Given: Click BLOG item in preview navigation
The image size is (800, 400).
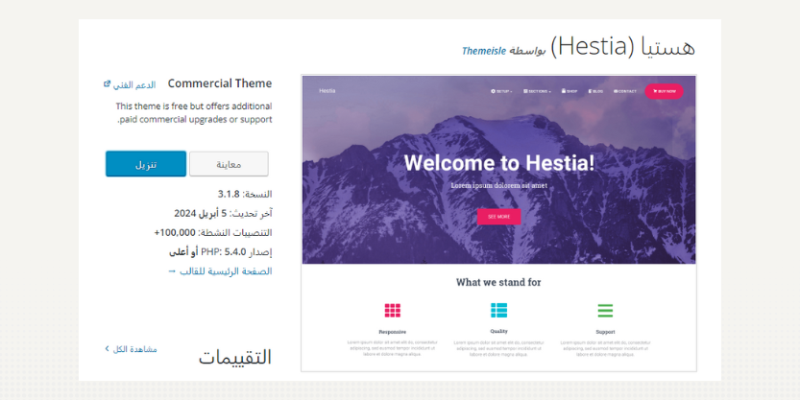Looking at the screenshot, I should click(x=595, y=91).
